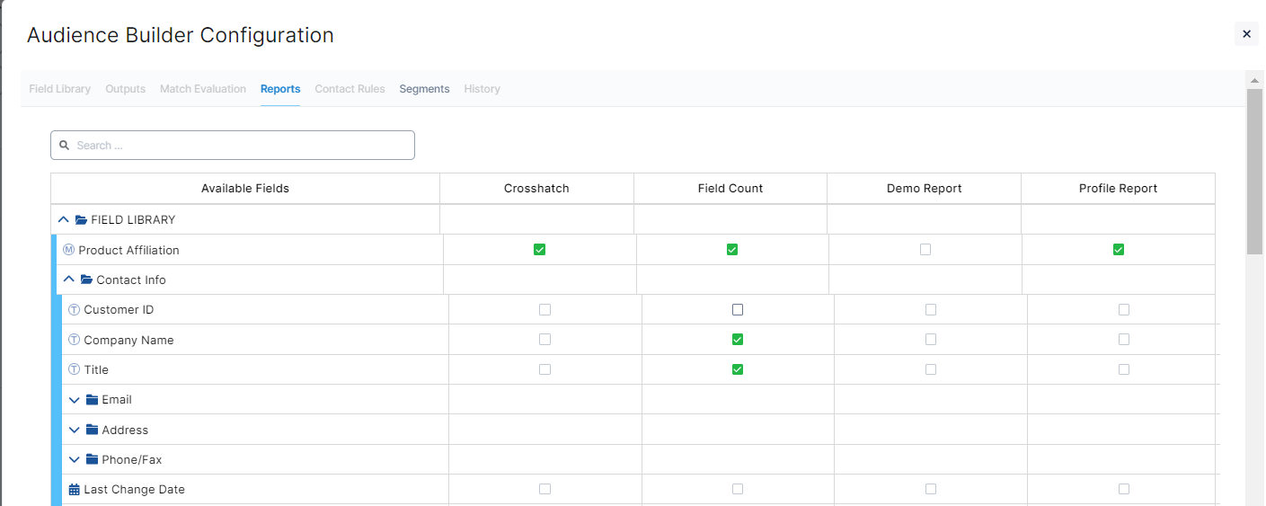Uncheck Crosshatch for Product Affiliation
This screenshot has height=506, width=1266.
539,250
